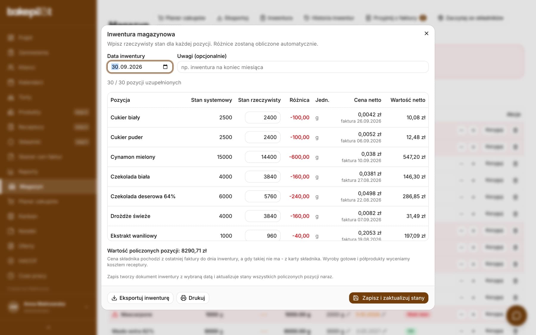
Task: Click the system stock 15000 value
Action: [x=225, y=157]
